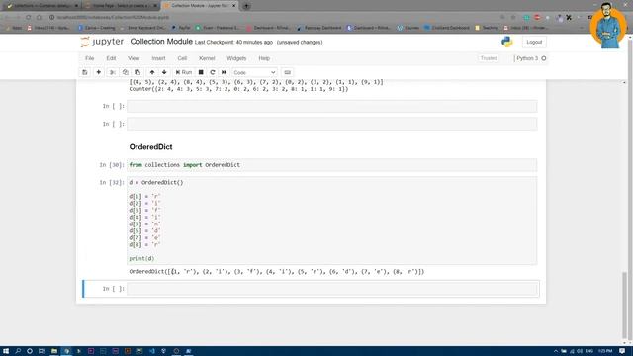Switch to the Home Page browser tab

click(121, 6)
